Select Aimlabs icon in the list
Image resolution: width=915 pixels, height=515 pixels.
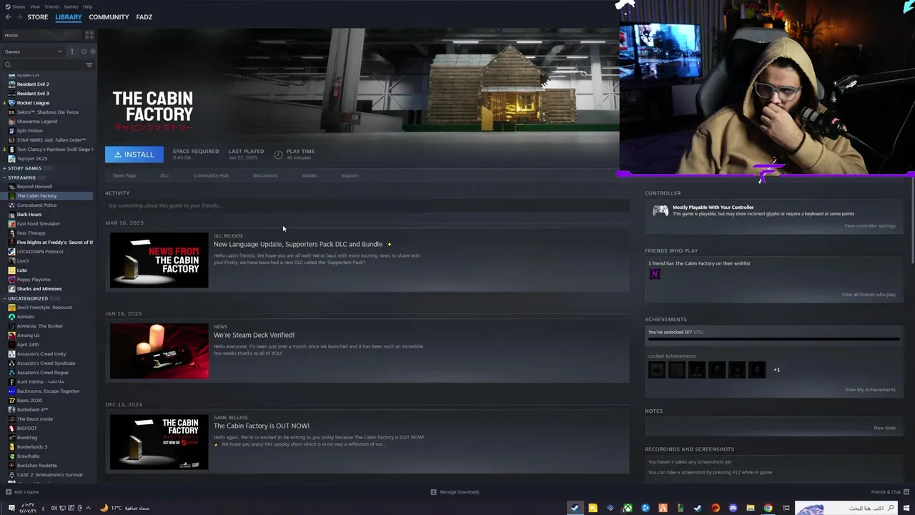pyautogui.click(x=11, y=317)
